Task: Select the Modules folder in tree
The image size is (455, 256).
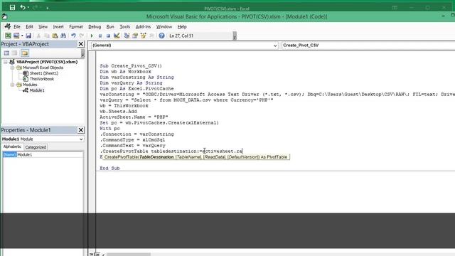Action: [30, 85]
